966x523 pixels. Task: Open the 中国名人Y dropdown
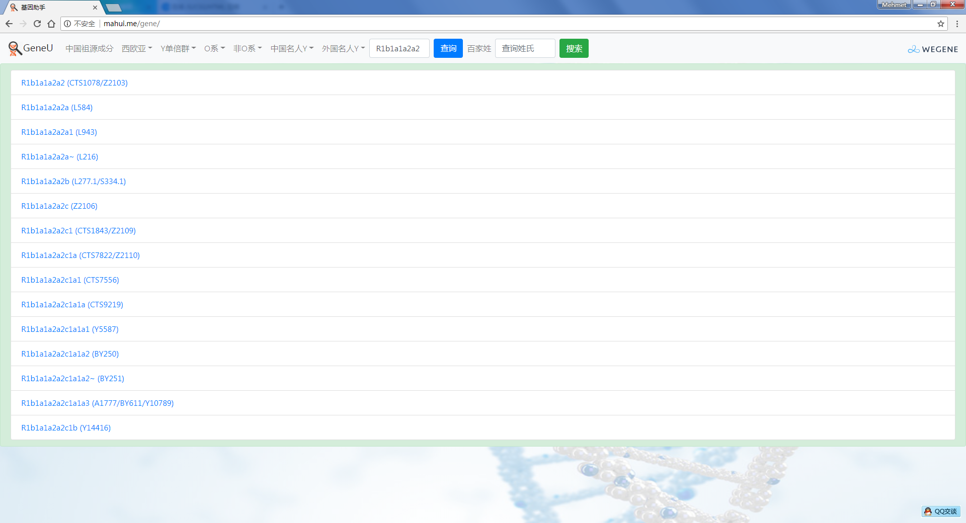pyautogui.click(x=292, y=48)
